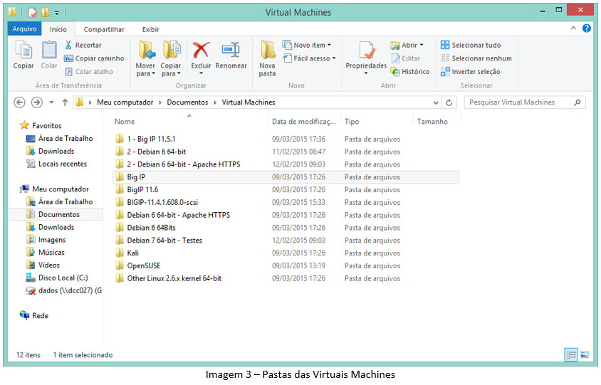Expand the Mover para dropdown

tap(145, 73)
